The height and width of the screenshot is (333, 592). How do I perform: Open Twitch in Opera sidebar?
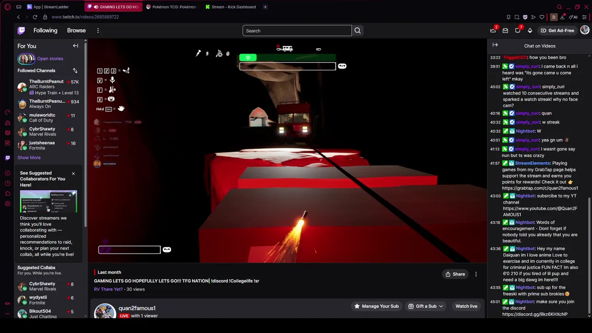tap(7, 158)
